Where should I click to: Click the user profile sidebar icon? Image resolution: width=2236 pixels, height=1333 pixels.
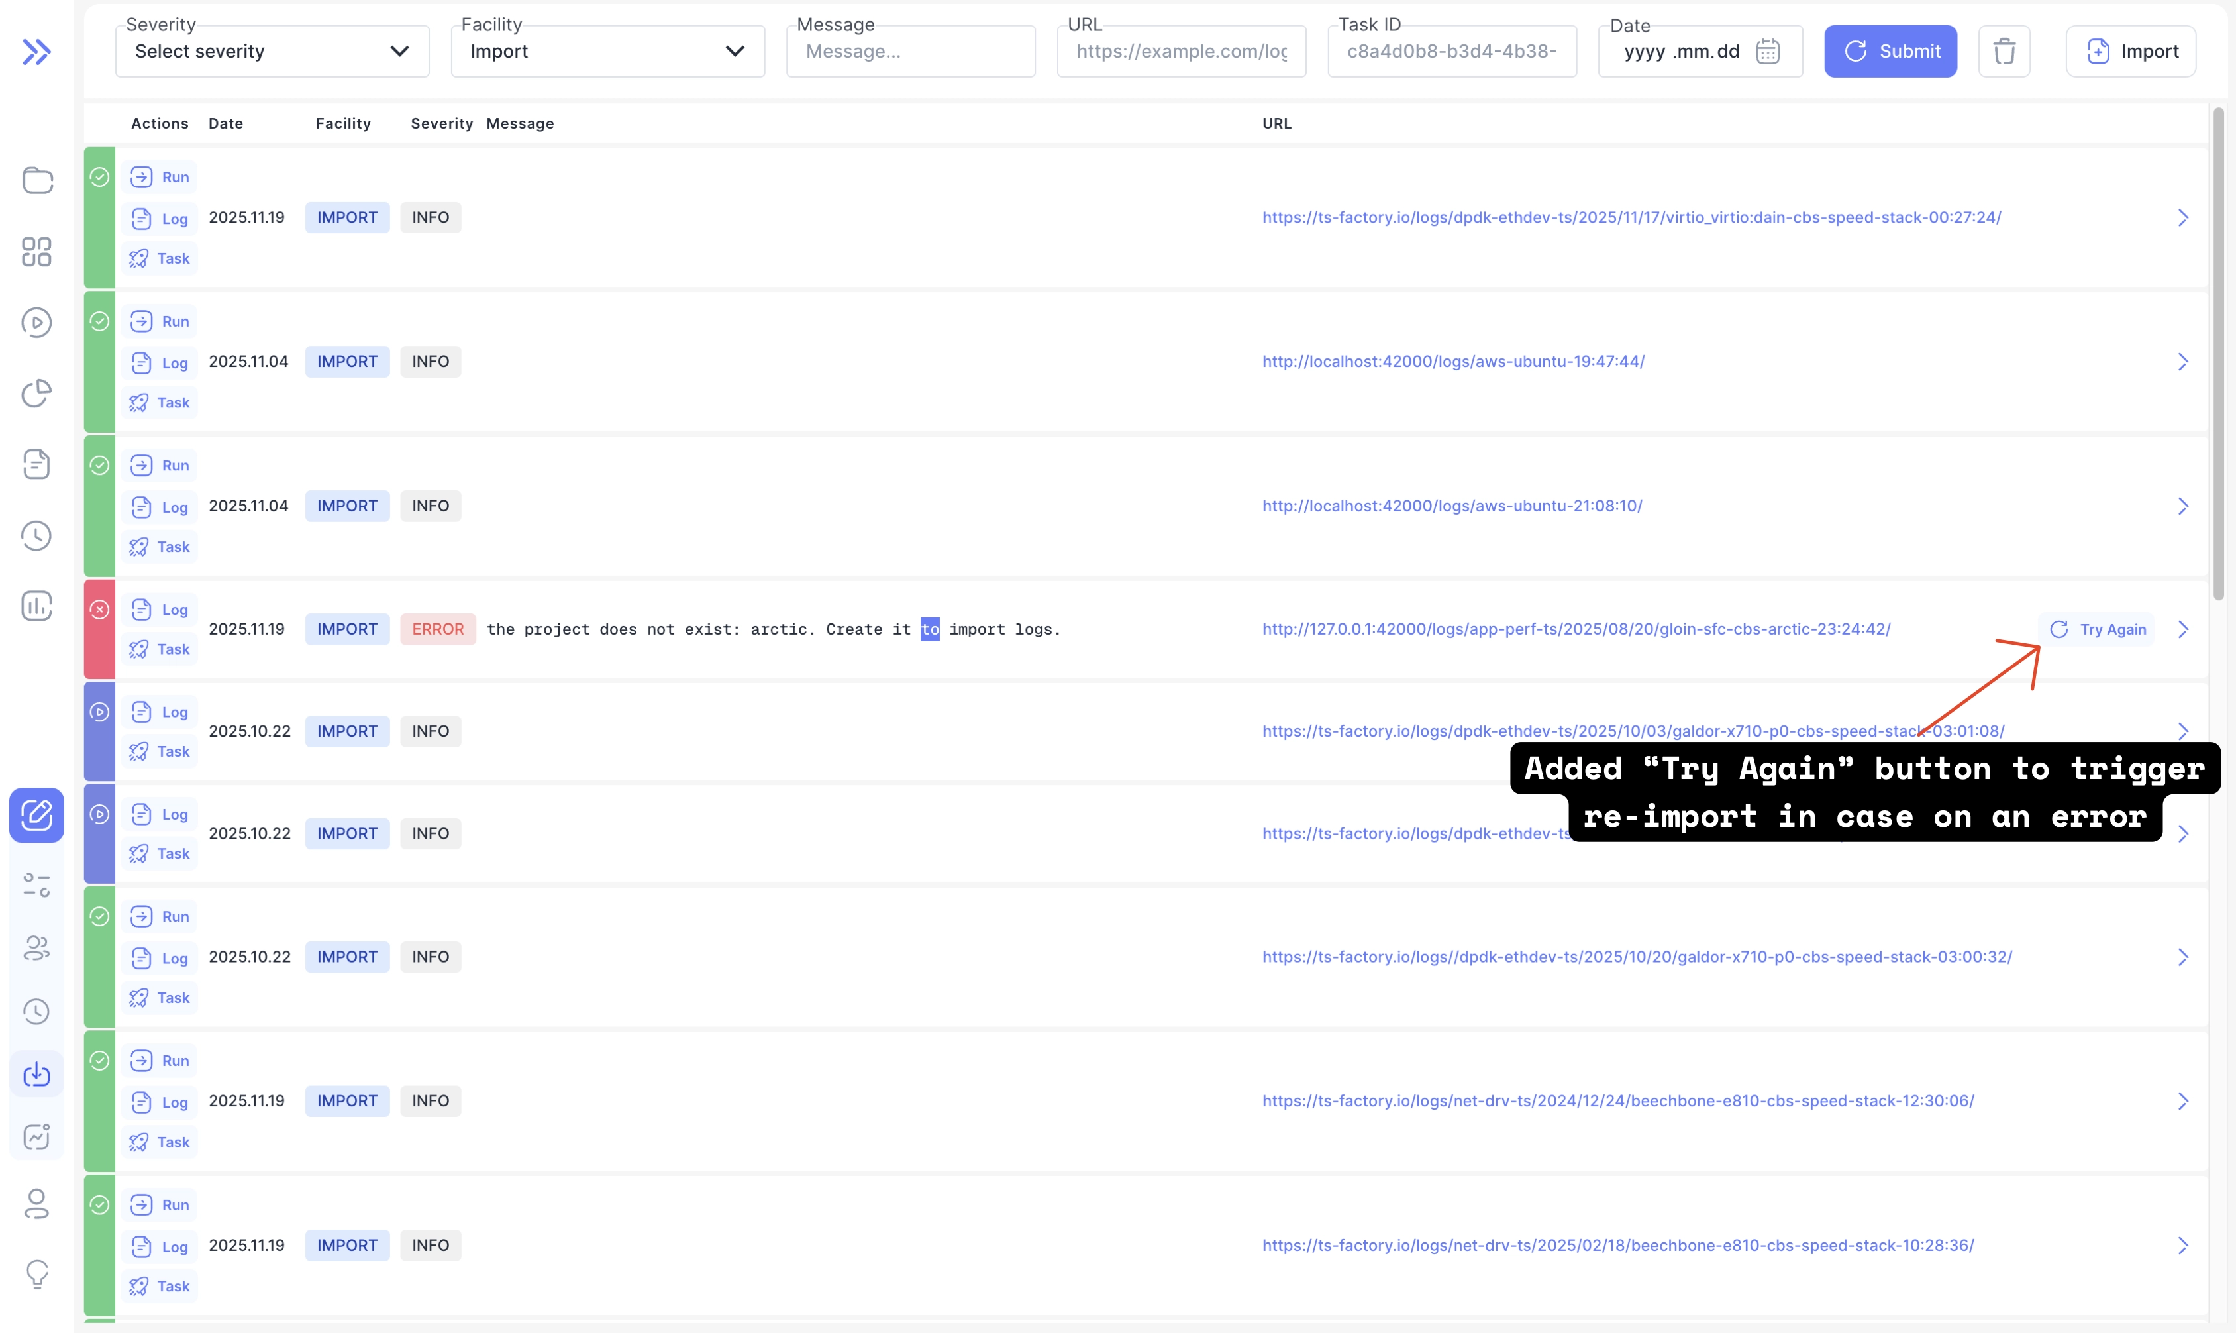click(37, 1204)
